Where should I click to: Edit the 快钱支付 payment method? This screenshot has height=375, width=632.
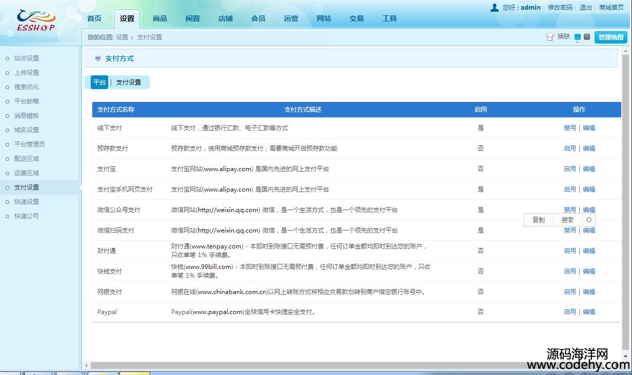point(589,272)
